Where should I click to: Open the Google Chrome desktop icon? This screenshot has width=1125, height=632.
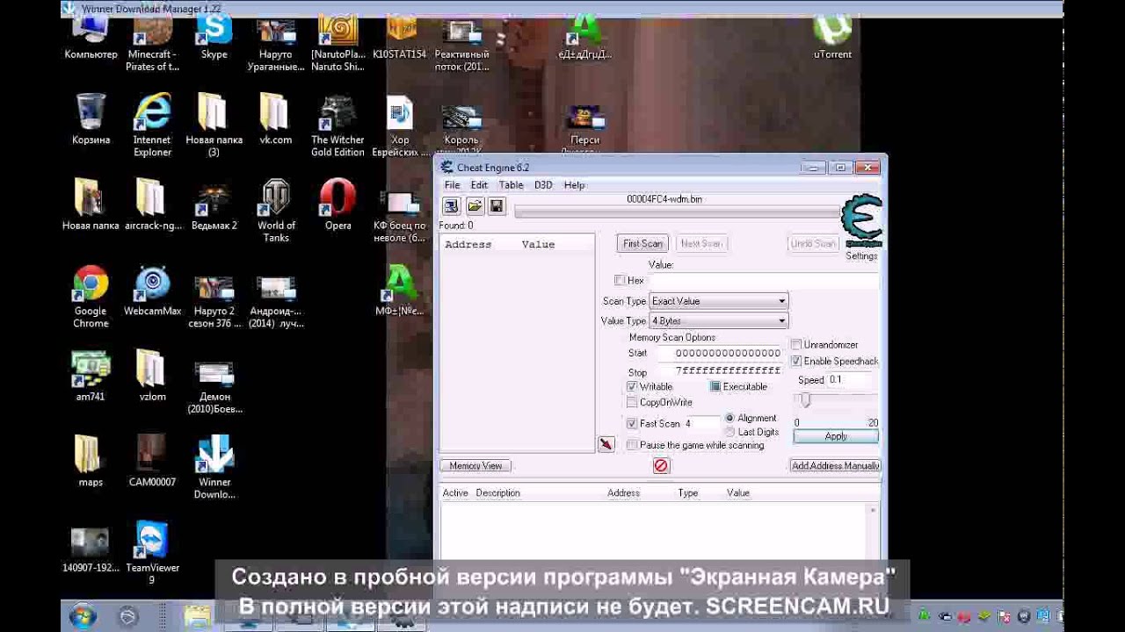pyautogui.click(x=91, y=297)
